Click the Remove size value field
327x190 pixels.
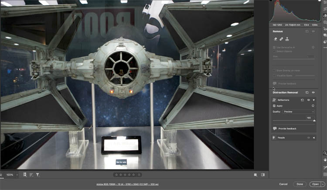[310, 56]
